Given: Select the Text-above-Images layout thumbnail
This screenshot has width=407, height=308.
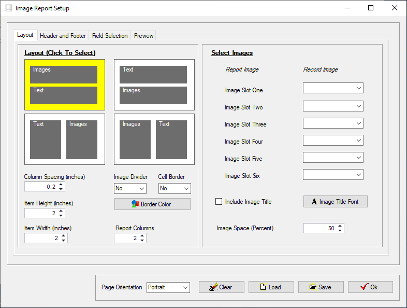Looking at the screenshot, I should (x=154, y=85).
